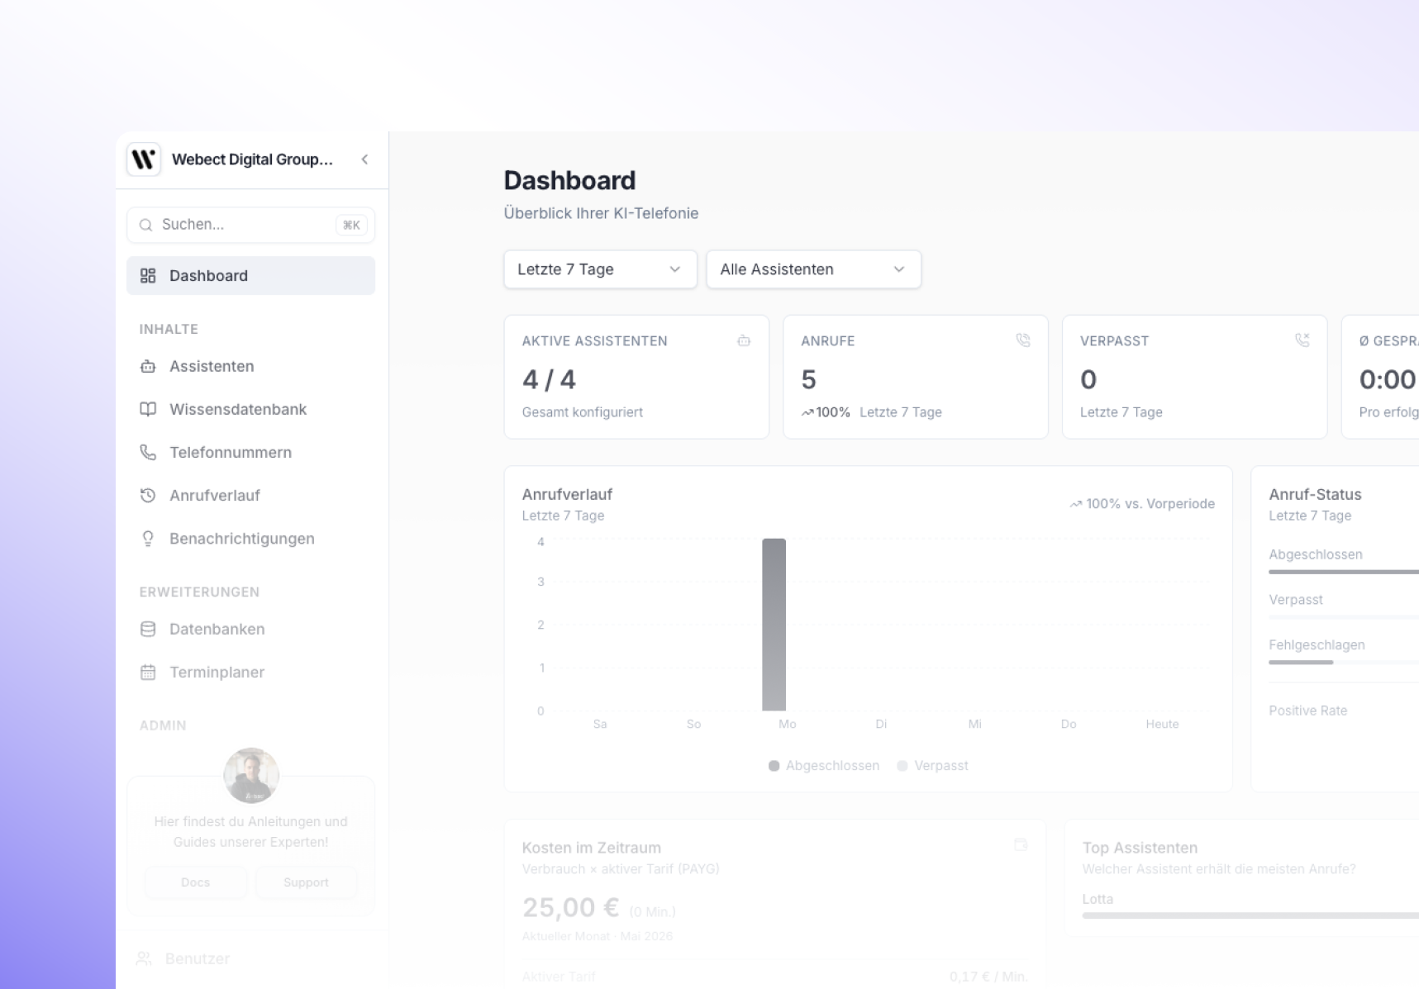This screenshot has width=1419, height=989.
Task: Click the Webect Digital Group workspace name
Action: pos(252,159)
